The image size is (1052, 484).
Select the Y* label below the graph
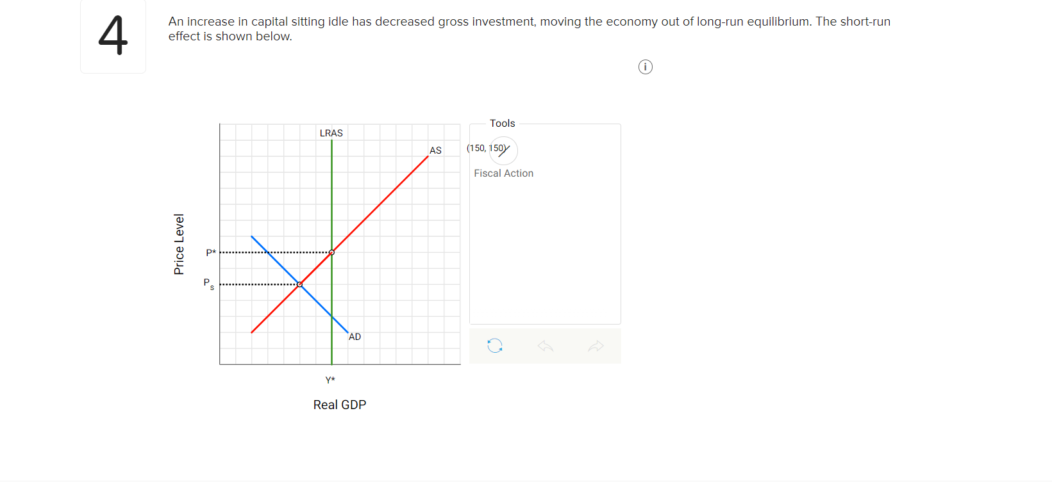pyautogui.click(x=331, y=379)
